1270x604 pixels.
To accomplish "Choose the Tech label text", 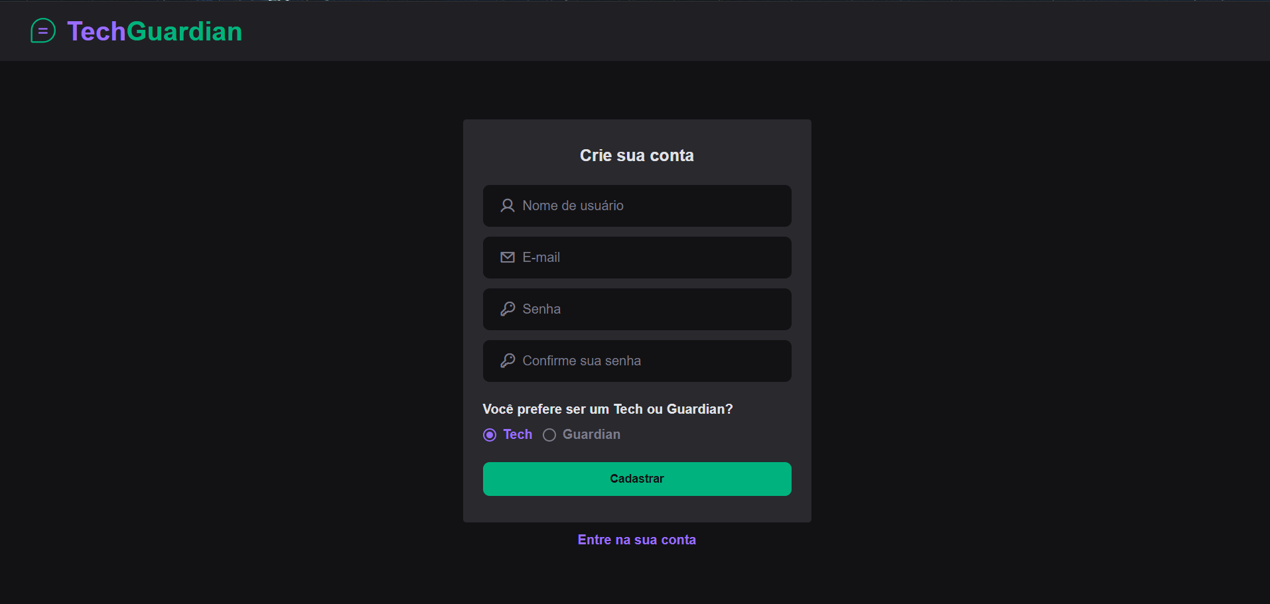I will 518,434.
